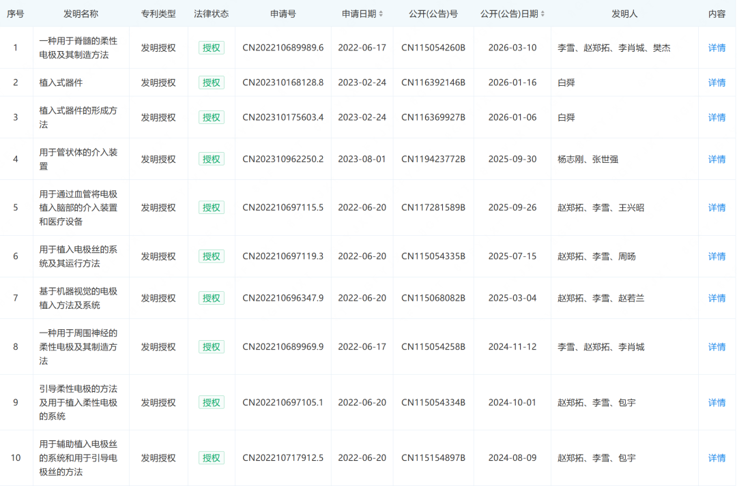
Task: Open 详情 for patent CN115054334B
Action: (x=717, y=403)
